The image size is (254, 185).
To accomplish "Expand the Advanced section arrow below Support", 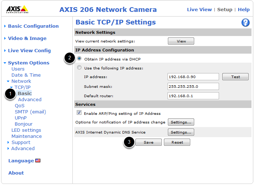I will pos(8,148).
